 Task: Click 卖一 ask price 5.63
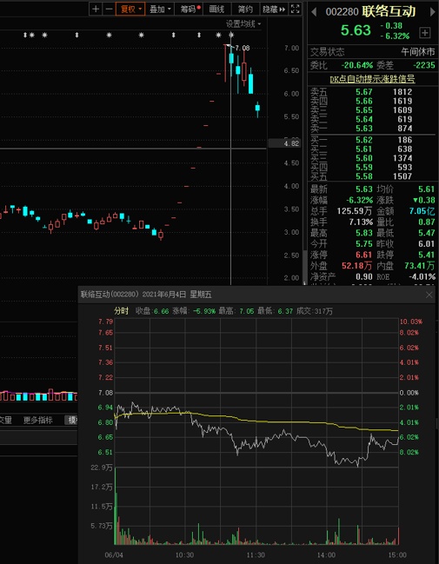tap(363, 129)
